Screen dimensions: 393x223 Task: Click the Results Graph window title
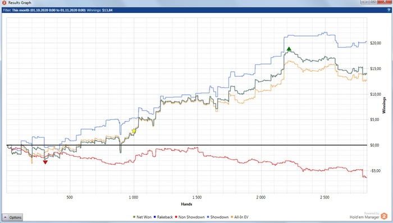click(20, 3)
